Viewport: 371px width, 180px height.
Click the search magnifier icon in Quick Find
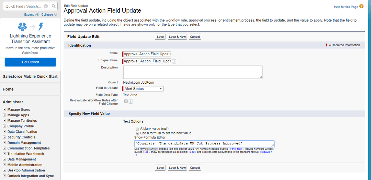click(x=54, y=6)
